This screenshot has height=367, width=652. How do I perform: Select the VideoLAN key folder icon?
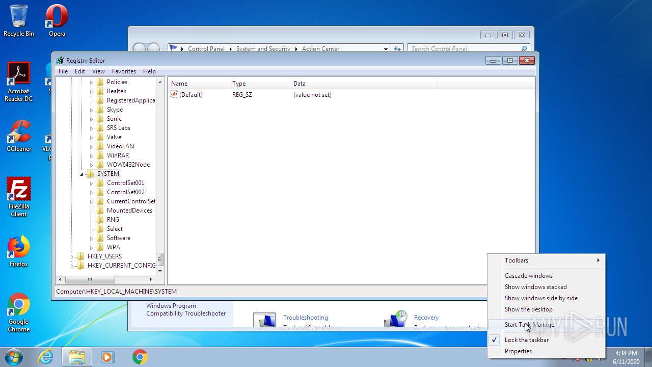100,146
